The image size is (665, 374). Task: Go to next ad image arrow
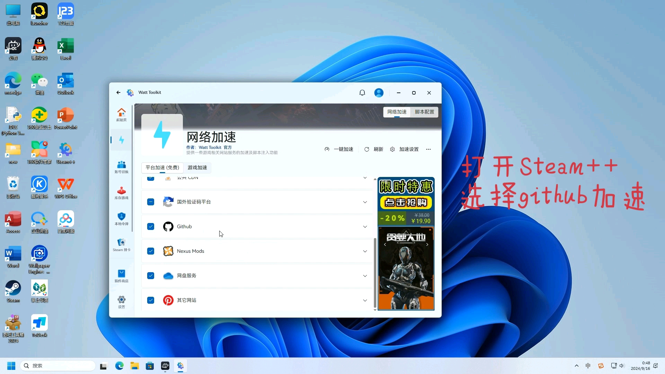click(x=427, y=244)
